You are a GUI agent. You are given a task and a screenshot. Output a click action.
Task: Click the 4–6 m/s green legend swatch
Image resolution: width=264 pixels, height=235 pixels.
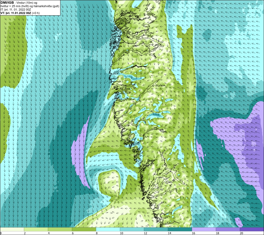pos(60,229)
